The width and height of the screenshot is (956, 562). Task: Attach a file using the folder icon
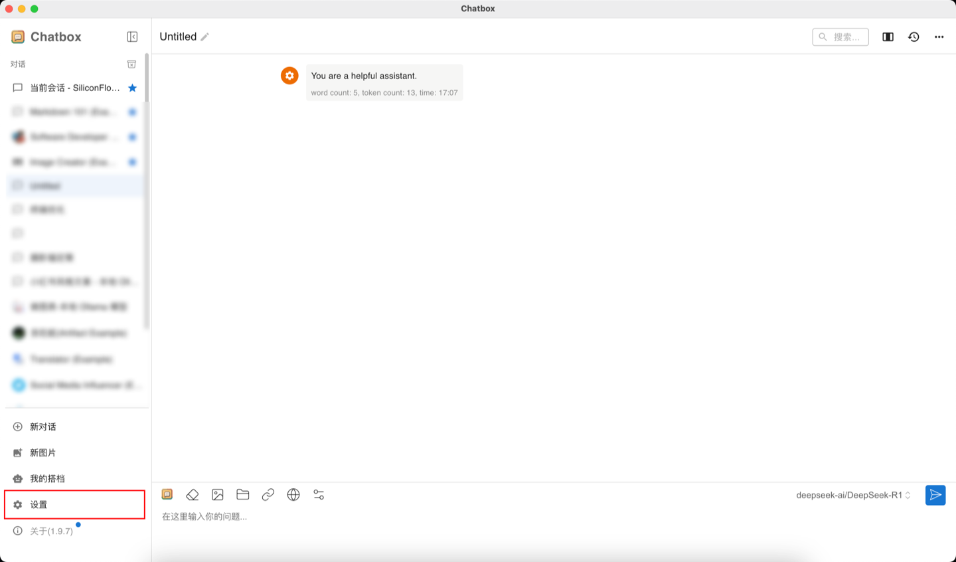coord(243,495)
